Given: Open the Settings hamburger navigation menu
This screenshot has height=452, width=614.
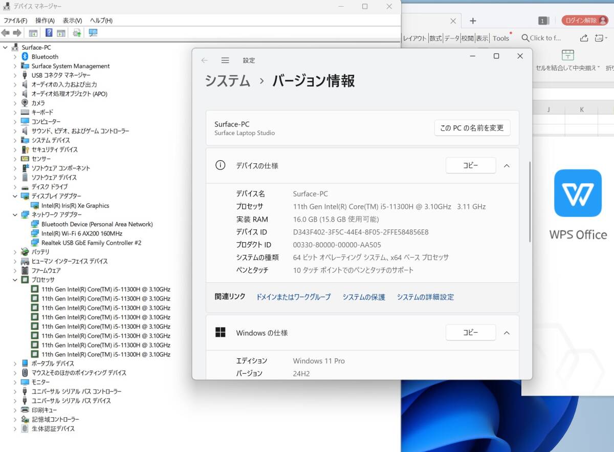Looking at the screenshot, I should click(225, 60).
